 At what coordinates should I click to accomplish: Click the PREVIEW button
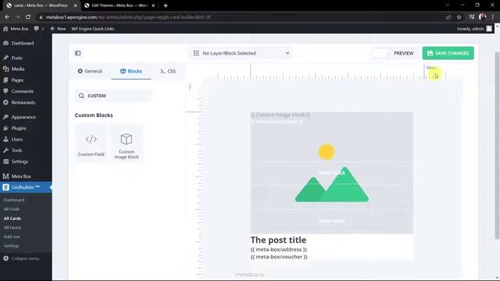403,53
